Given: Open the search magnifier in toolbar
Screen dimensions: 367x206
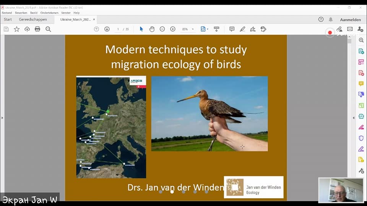Looking at the screenshot, I should 48,29.
